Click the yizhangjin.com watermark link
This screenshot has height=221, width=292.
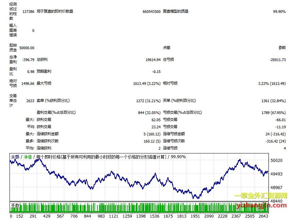click(x=261, y=205)
